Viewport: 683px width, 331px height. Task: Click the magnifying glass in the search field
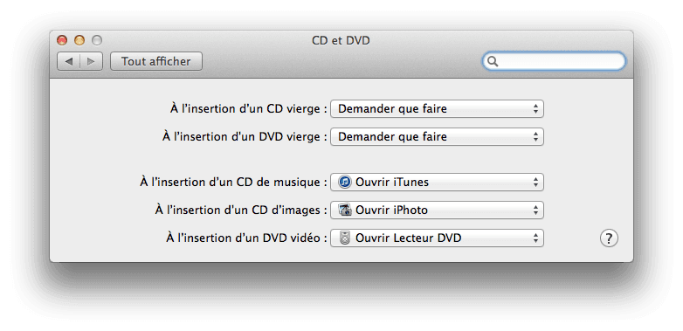(x=493, y=61)
